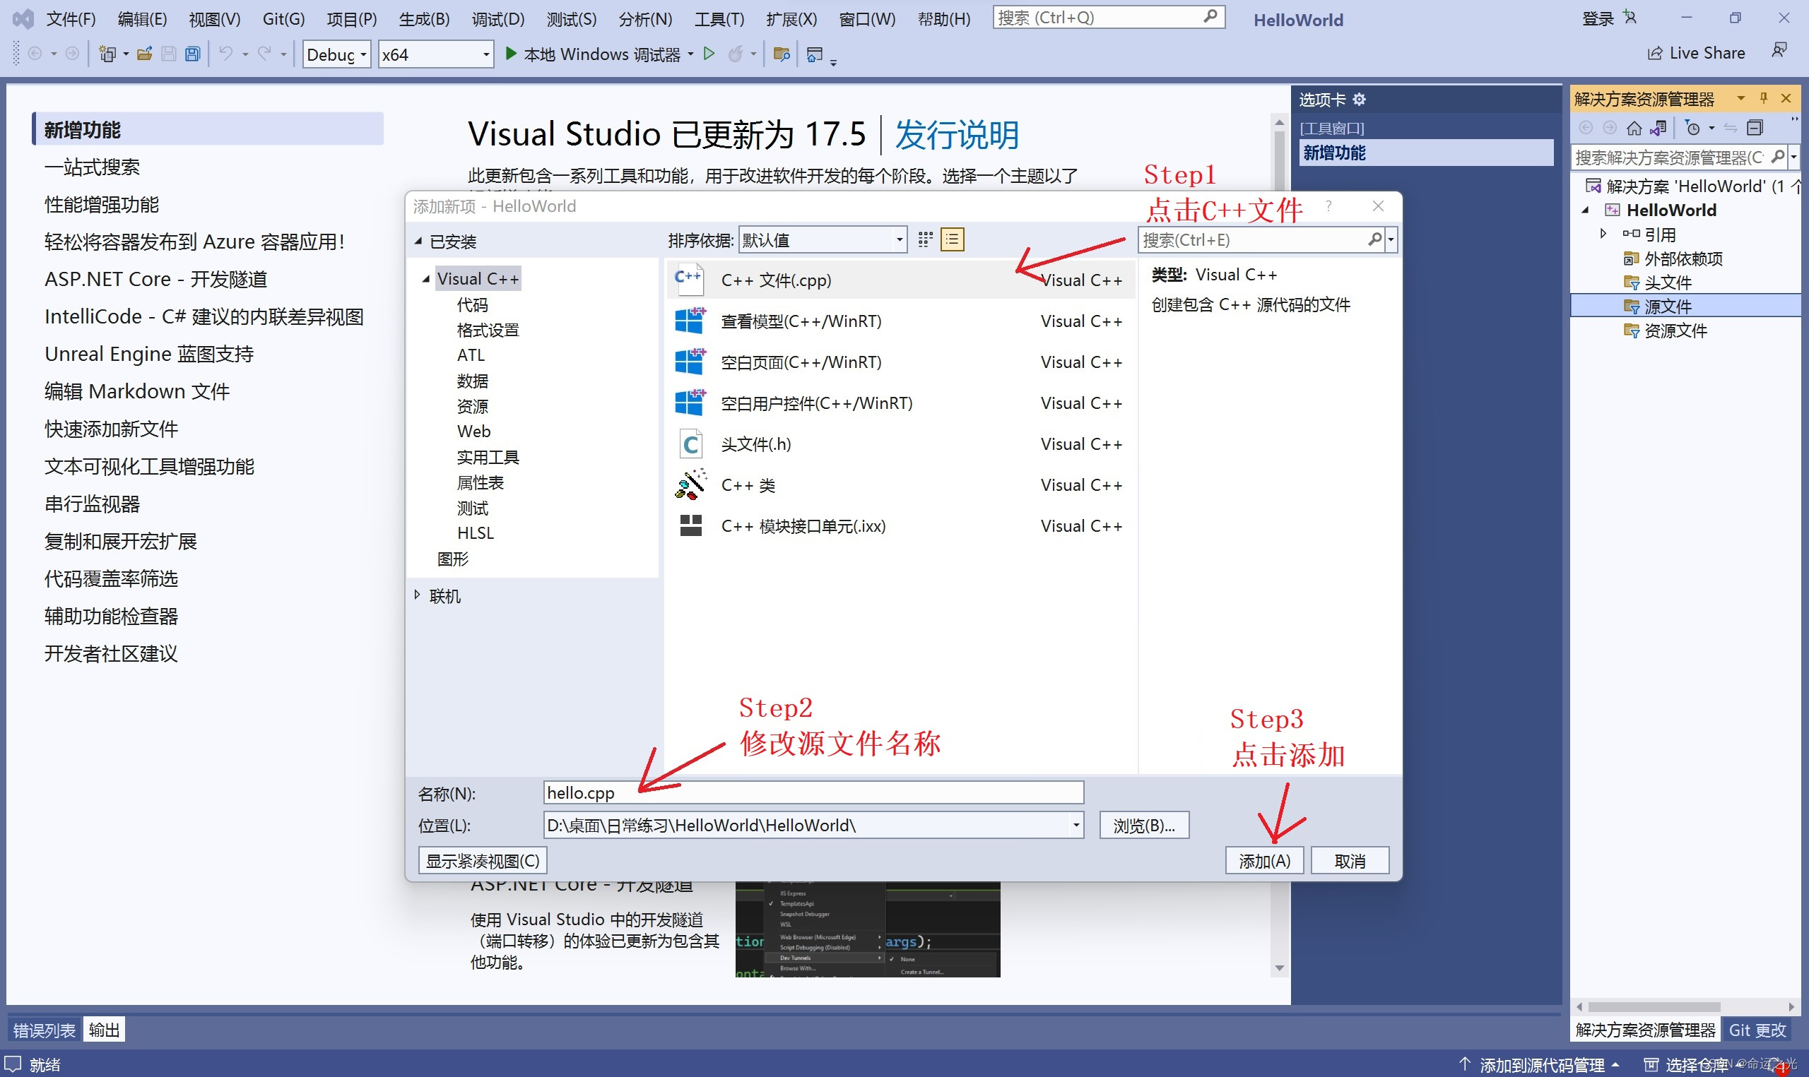Click the Home icon in Solution Explorer
The width and height of the screenshot is (1809, 1077).
click(x=1634, y=129)
